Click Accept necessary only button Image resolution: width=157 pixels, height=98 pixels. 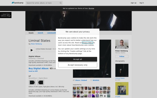tap(78, 65)
